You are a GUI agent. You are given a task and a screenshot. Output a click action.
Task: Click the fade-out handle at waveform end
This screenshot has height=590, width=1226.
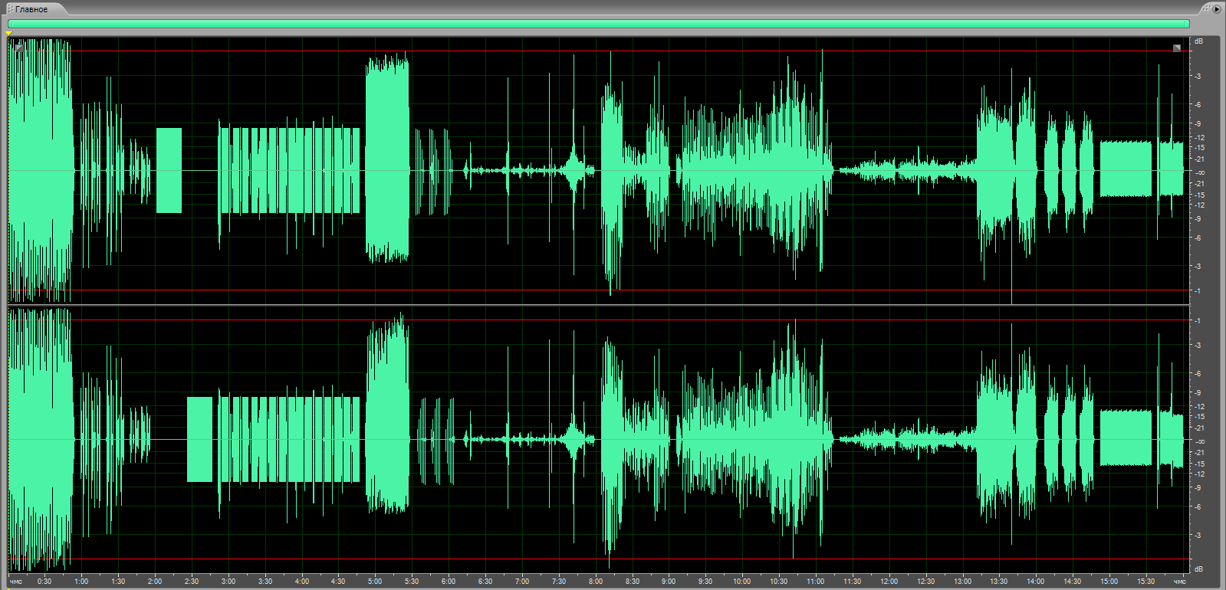tap(1177, 48)
